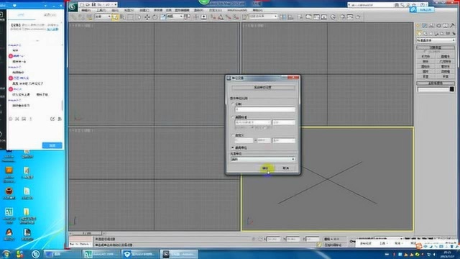Open the Standard Primitives category dropdown
This screenshot has height=259, width=460.
[436, 40]
